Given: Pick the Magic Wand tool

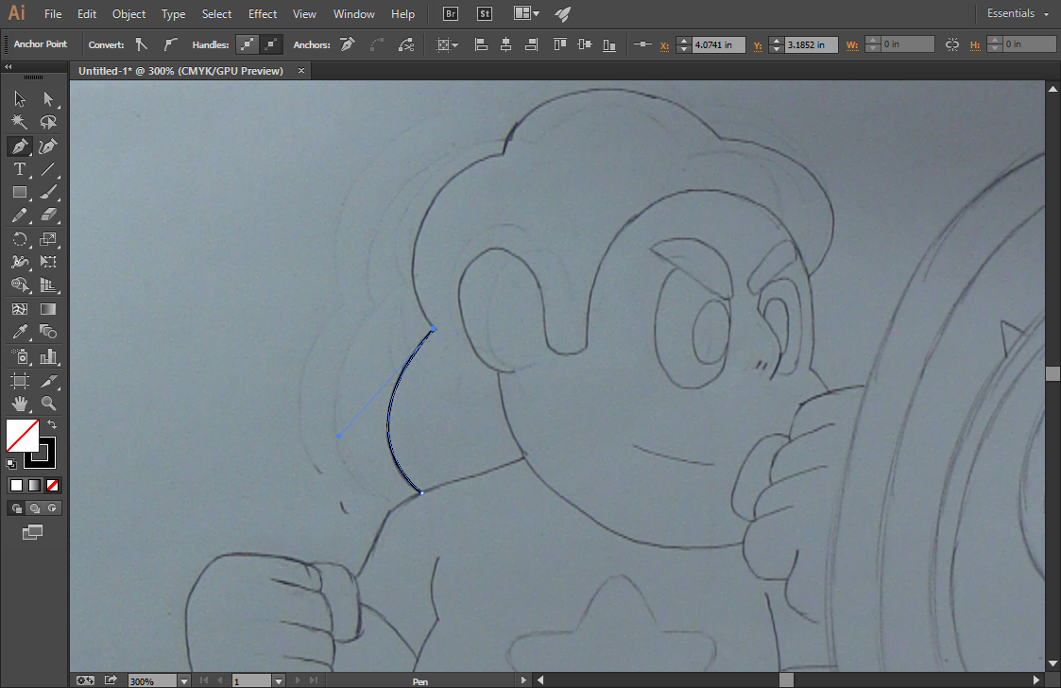Looking at the screenshot, I should [x=20, y=122].
